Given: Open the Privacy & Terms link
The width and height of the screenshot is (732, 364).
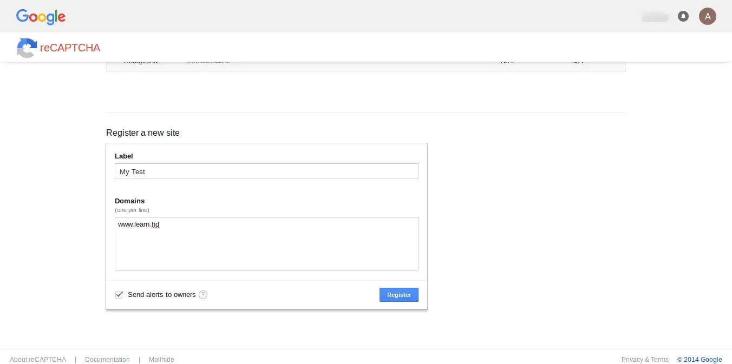Looking at the screenshot, I should pos(645,360).
